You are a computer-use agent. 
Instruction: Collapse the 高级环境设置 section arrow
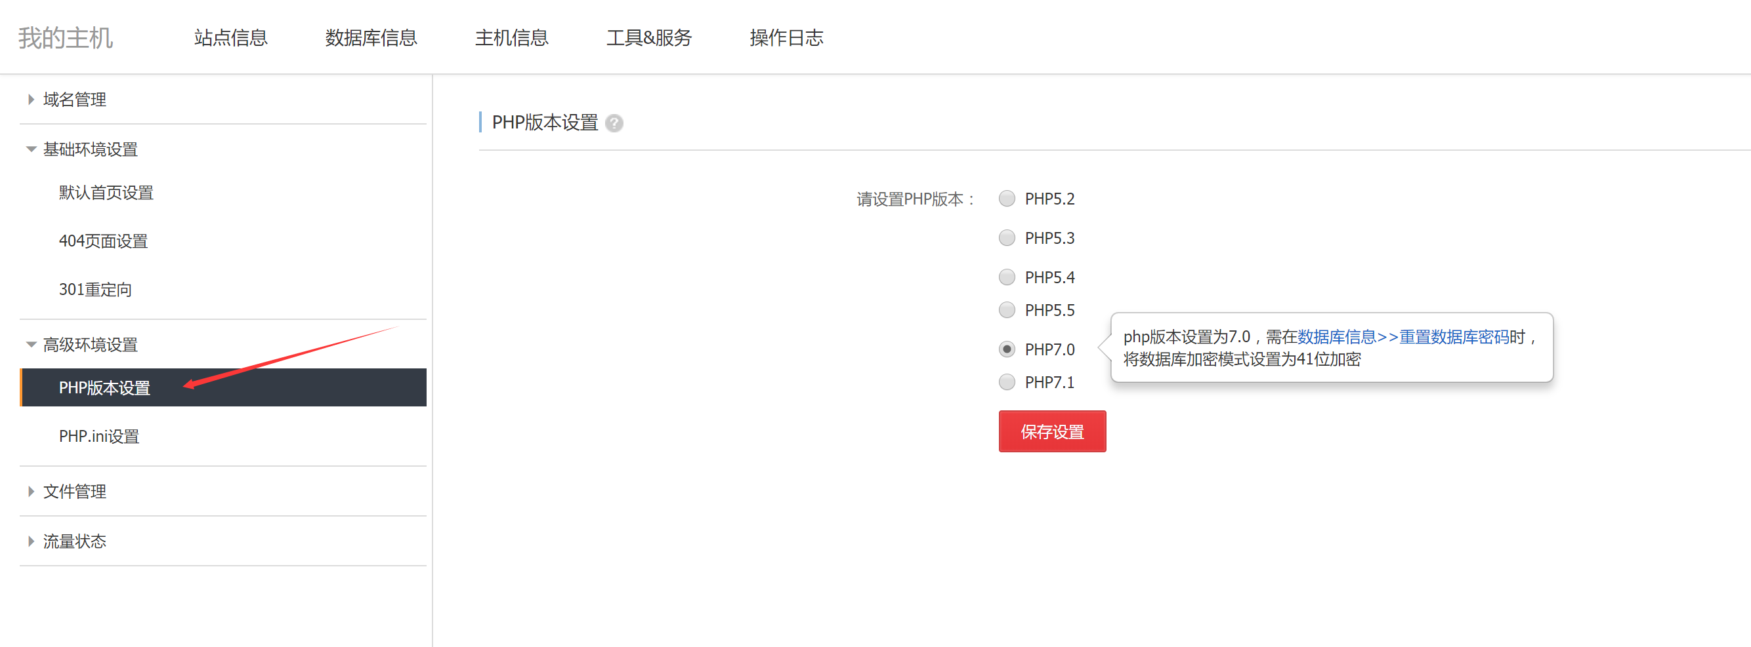(x=31, y=345)
